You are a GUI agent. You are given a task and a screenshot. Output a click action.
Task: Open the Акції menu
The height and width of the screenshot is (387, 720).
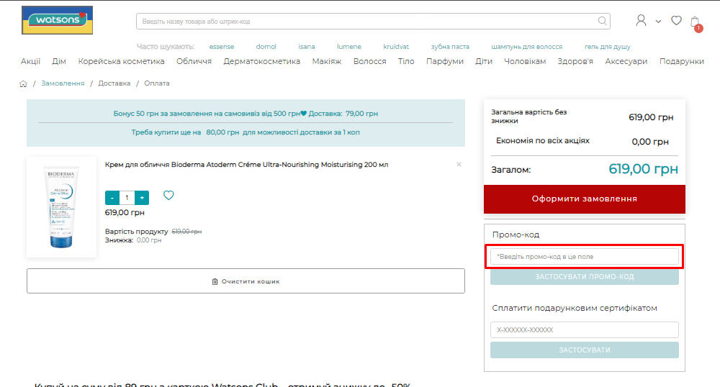[30, 61]
